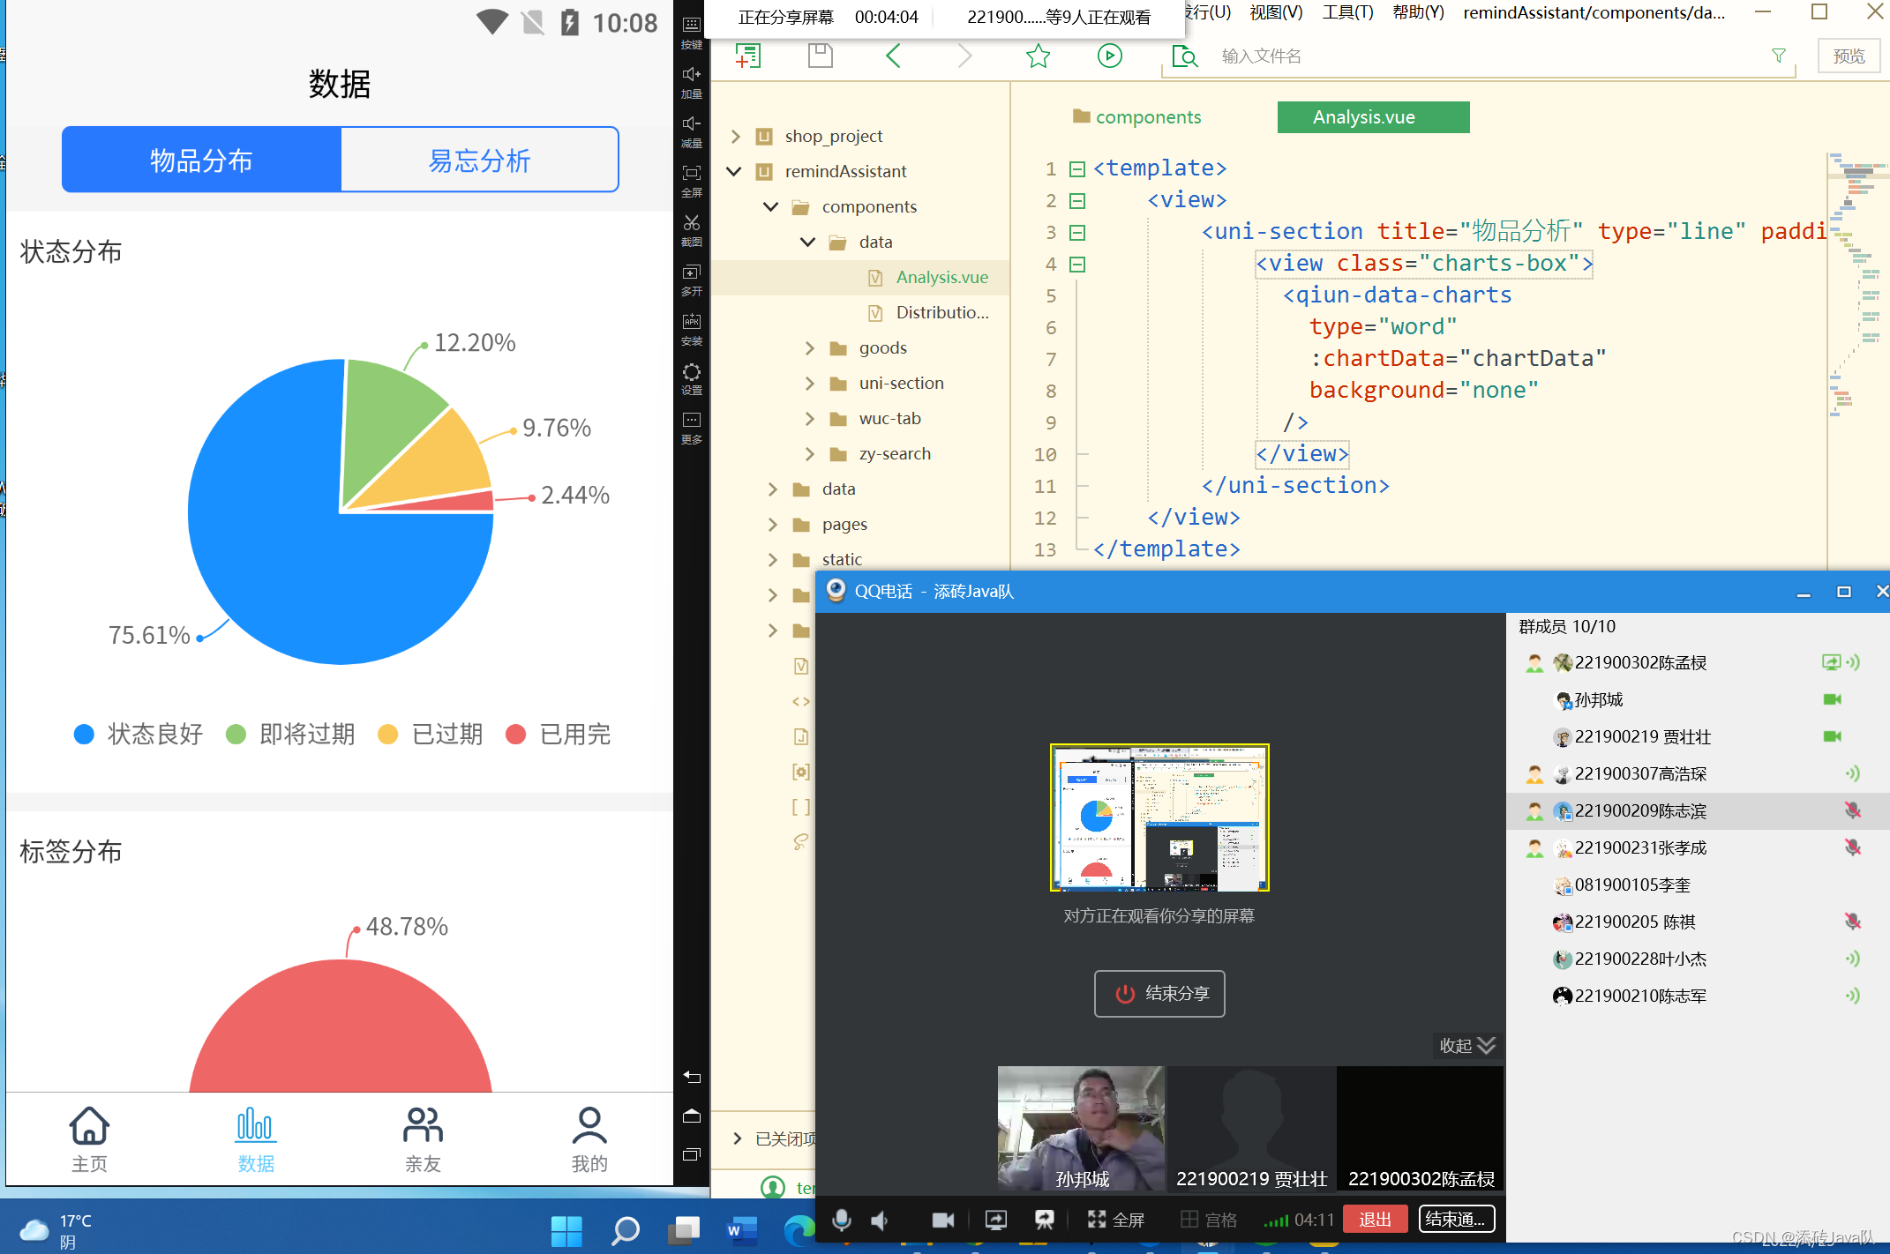The width and height of the screenshot is (1890, 1254).
Task: Click the red 退出 button
Action: [1375, 1220]
